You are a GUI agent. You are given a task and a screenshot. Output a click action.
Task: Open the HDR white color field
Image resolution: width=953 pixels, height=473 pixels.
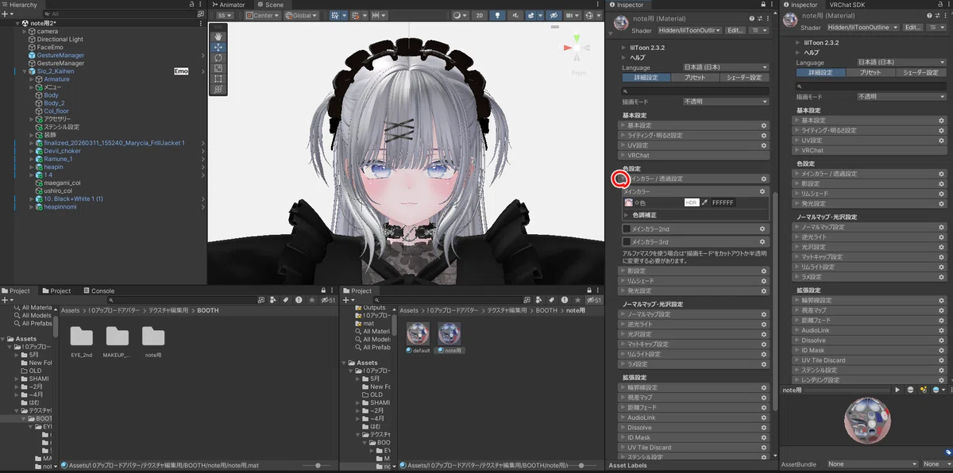coord(691,203)
